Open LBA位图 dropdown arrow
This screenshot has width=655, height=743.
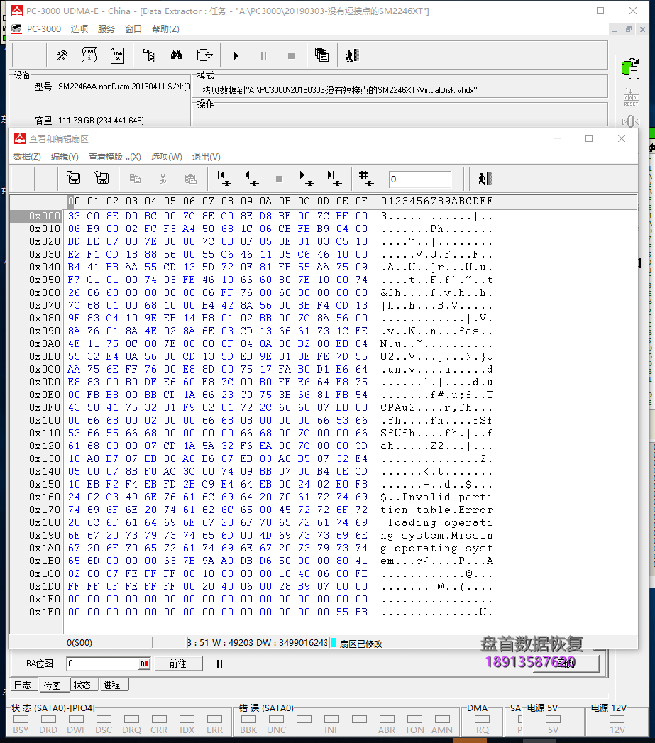[145, 664]
